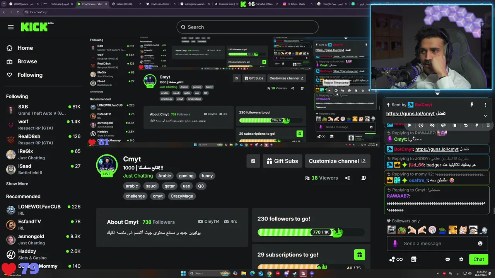Screen dimensions: 495x278
Task: Open BotCmyt's guns.lol/cmyt link in chat
Action: [x=437, y=149]
